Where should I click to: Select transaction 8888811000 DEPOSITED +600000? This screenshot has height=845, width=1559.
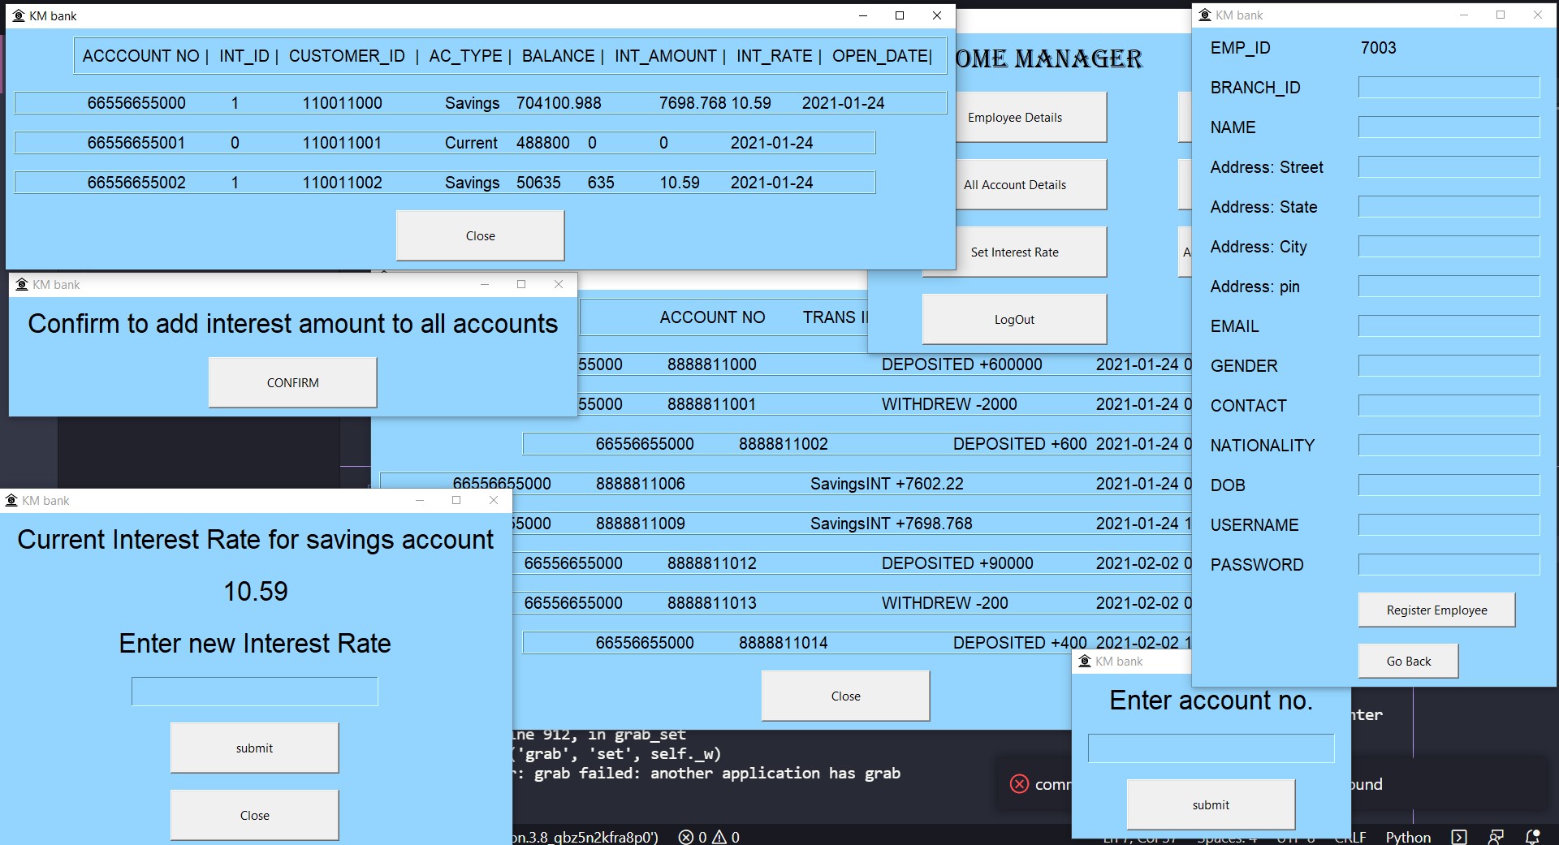[885, 364]
